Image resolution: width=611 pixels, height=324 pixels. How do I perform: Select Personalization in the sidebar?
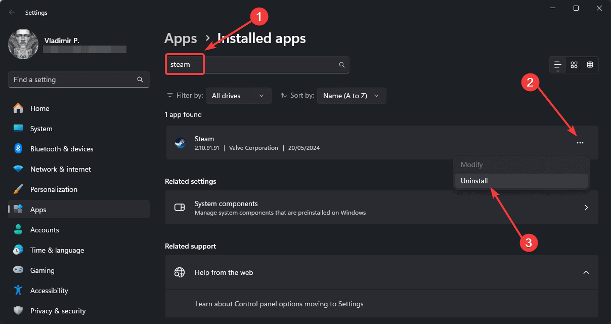point(78,189)
